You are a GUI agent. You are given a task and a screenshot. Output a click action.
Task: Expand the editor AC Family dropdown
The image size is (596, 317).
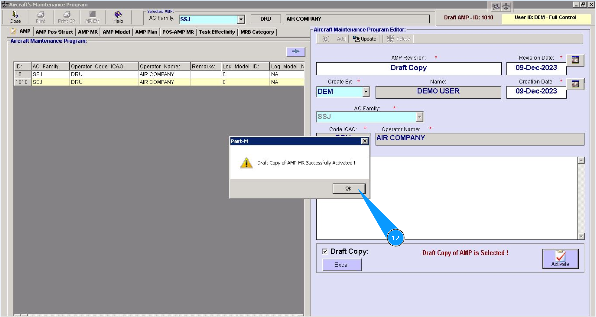click(x=419, y=117)
